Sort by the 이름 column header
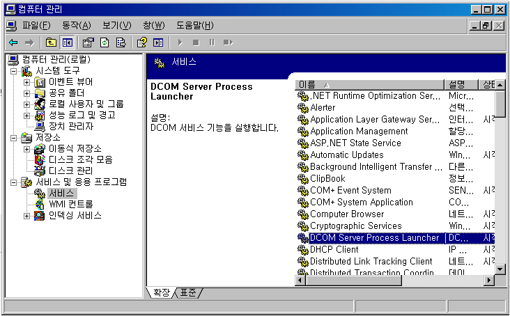 coord(369,85)
